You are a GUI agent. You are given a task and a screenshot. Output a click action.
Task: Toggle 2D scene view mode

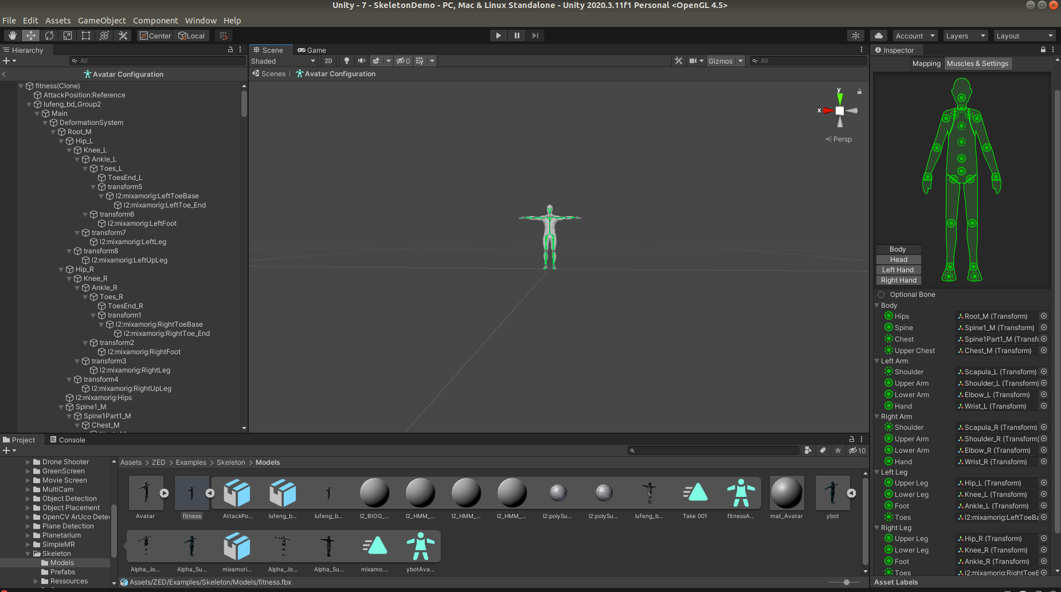tap(328, 61)
